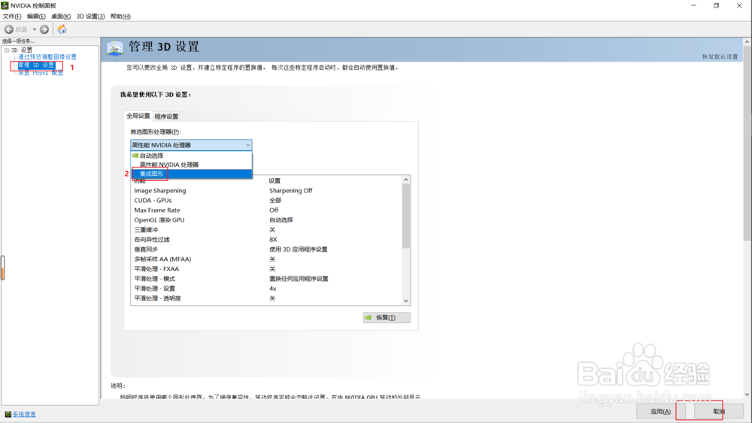Click main page scroll down arrow
Image resolution: width=752 pixels, height=423 pixels.
click(x=747, y=394)
